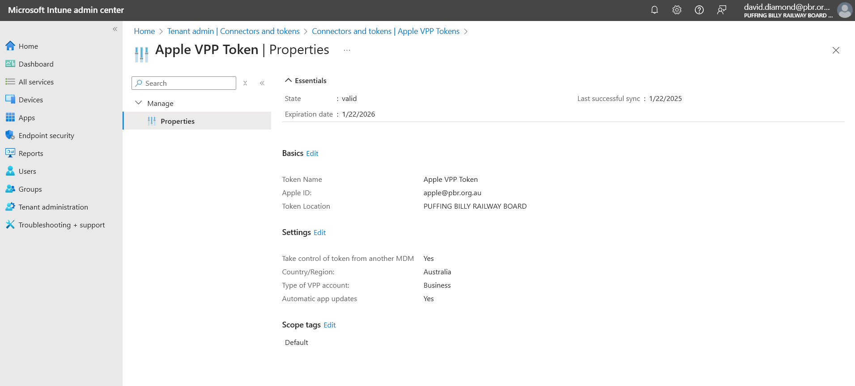This screenshot has width=855, height=386.
Task: Click the Microsoft Intune admin center title
Action: pyautogui.click(x=66, y=10)
